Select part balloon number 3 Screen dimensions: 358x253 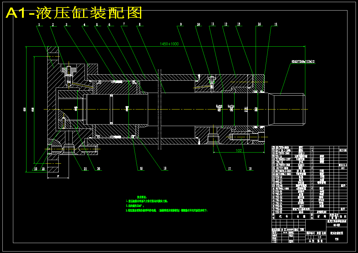pos(67,24)
